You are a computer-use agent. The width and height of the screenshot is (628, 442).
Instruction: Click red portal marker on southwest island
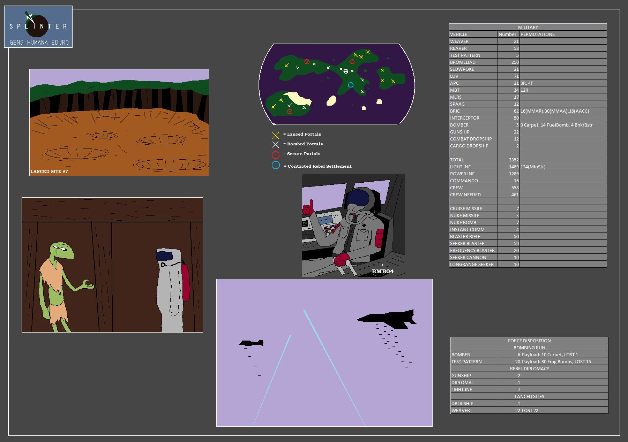click(x=290, y=112)
